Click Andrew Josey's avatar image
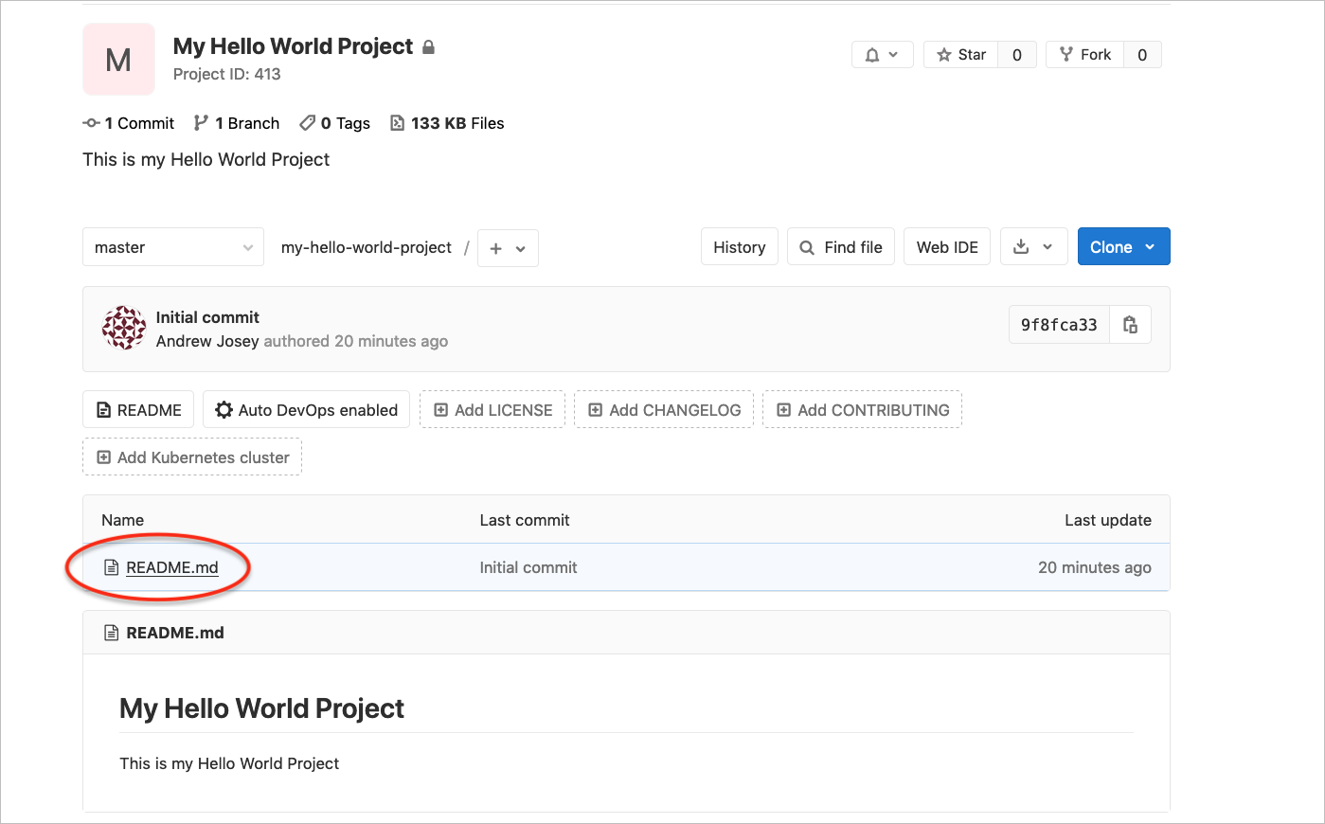This screenshot has height=824, width=1325. tap(124, 328)
